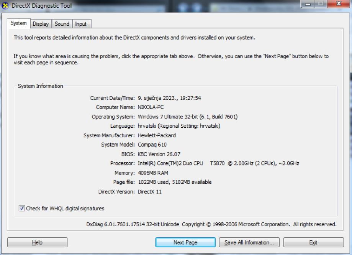Click the hrvatski language value
Screen dimensions: 352x255
coord(179,126)
